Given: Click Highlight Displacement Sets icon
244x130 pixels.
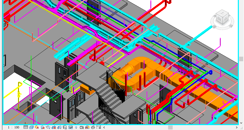Looking at the screenshot, I should (x=93, y=127).
